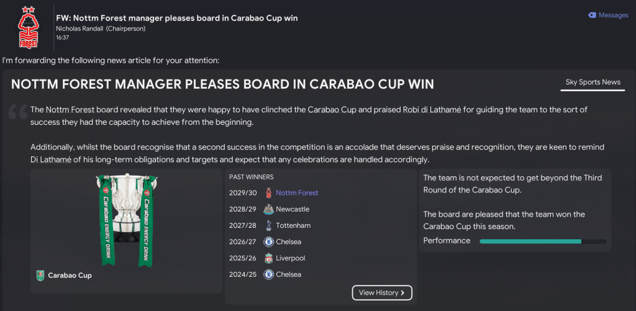
Task: Click Chelsea badge for 2026/27 winner
Action: coord(268,241)
